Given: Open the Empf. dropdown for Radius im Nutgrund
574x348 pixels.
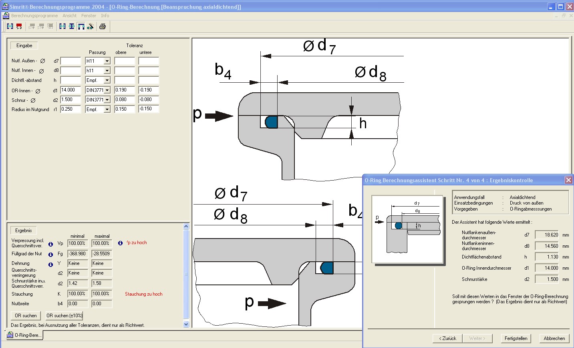Looking at the screenshot, I should [107, 109].
